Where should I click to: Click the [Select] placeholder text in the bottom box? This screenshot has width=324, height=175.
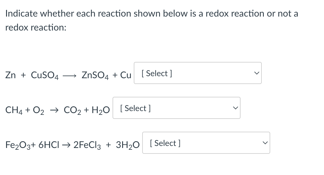coord(165,143)
